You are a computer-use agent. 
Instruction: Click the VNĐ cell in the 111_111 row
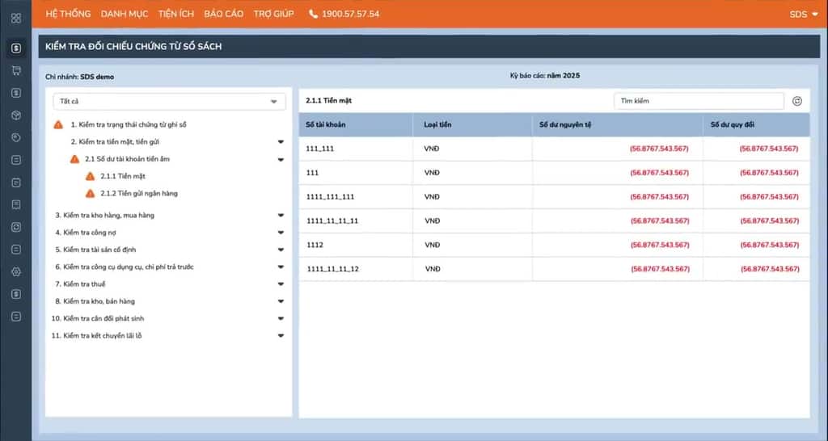pos(432,149)
